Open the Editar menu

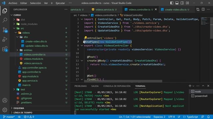(24, 3)
